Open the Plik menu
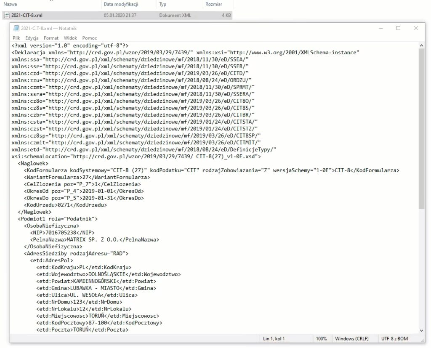The image size is (431, 348). [x=16, y=38]
